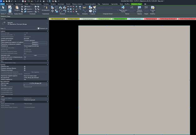This screenshot has height=135, width=196.
Task: Click the Цветовая схема value button
Action: point(35,55)
